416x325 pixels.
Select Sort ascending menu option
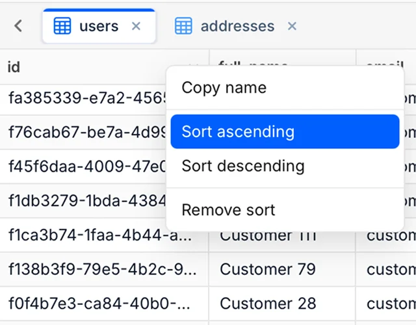pos(285,131)
